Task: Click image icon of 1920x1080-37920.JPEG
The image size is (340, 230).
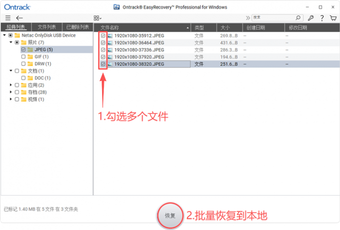Action: pos(110,57)
